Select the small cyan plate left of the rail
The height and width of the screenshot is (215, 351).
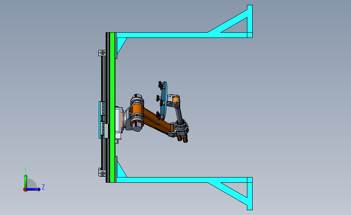(100, 120)
